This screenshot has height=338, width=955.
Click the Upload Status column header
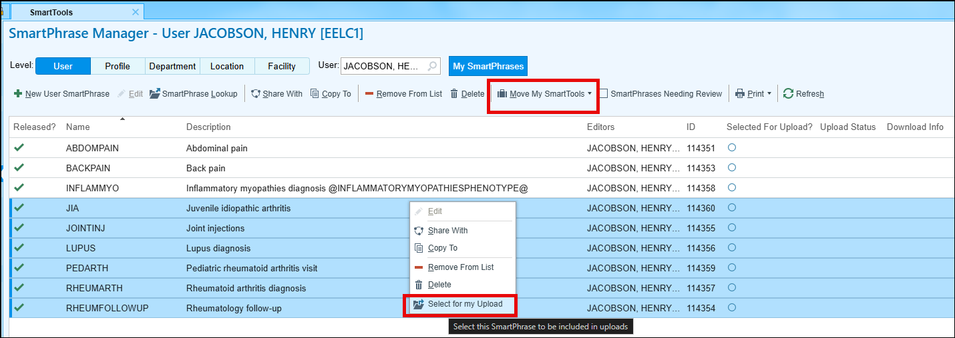(847, 127)
